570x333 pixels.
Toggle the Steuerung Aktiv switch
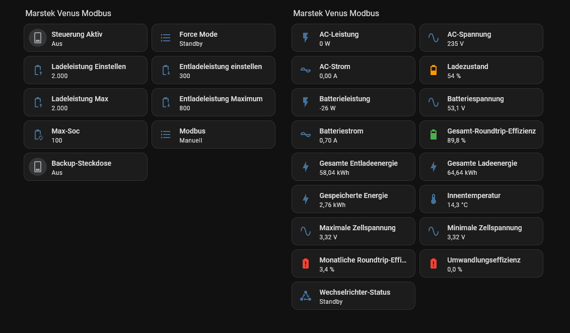click(38, 38)
